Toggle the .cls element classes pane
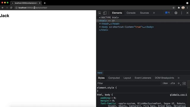190x107 pixels. (172, 83)
